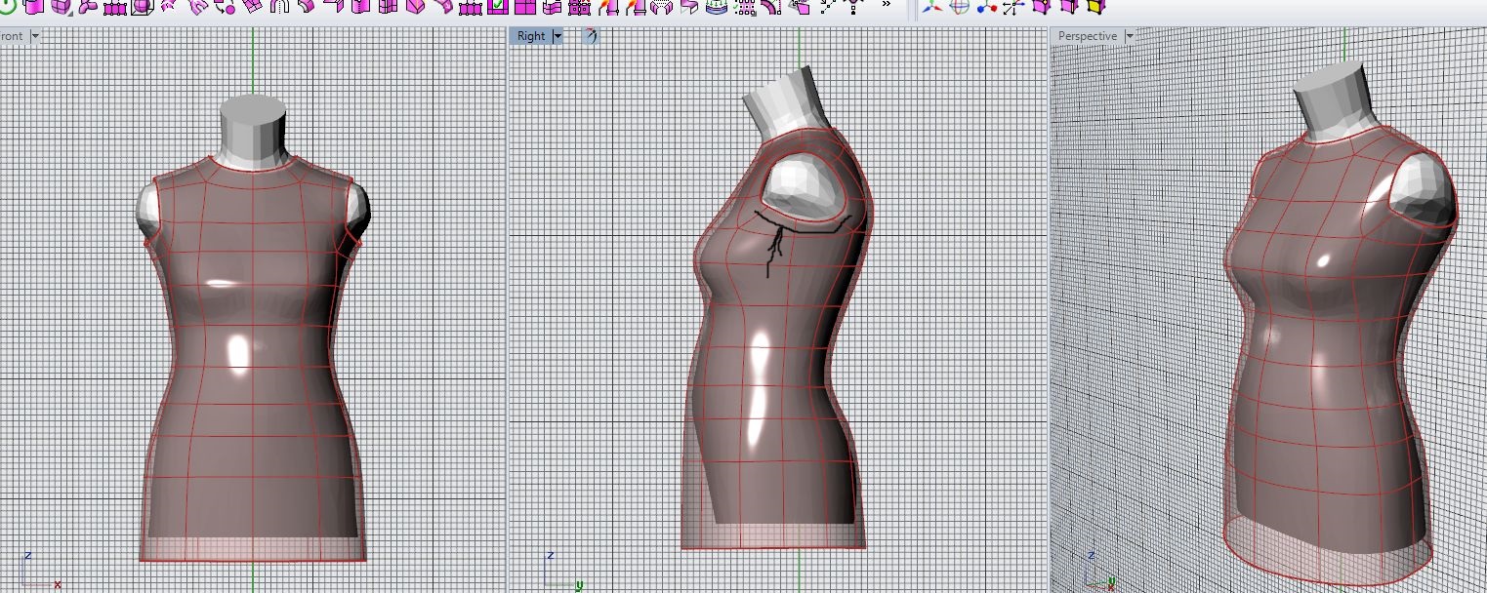Click the Perspective viewport title label
The height and width of the screenshot is (593, 1487).
click(x=1087, y=36)
